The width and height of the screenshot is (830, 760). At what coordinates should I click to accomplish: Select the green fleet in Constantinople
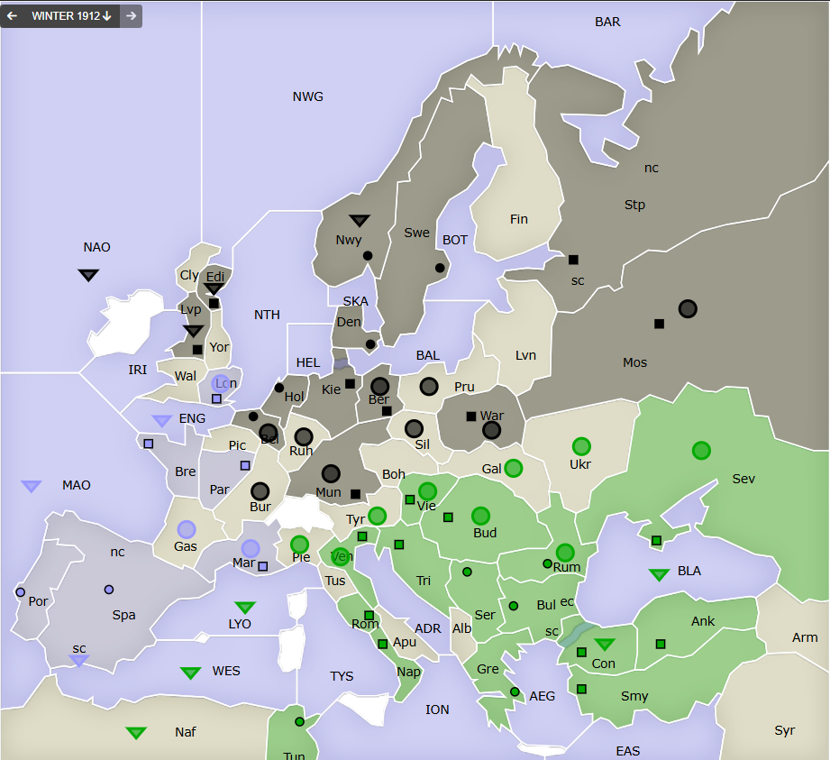tap(605, 644)
